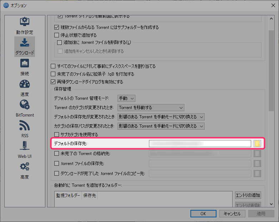279x222 pixels.
Task: Click the キャンセル button
Action: 232,214
